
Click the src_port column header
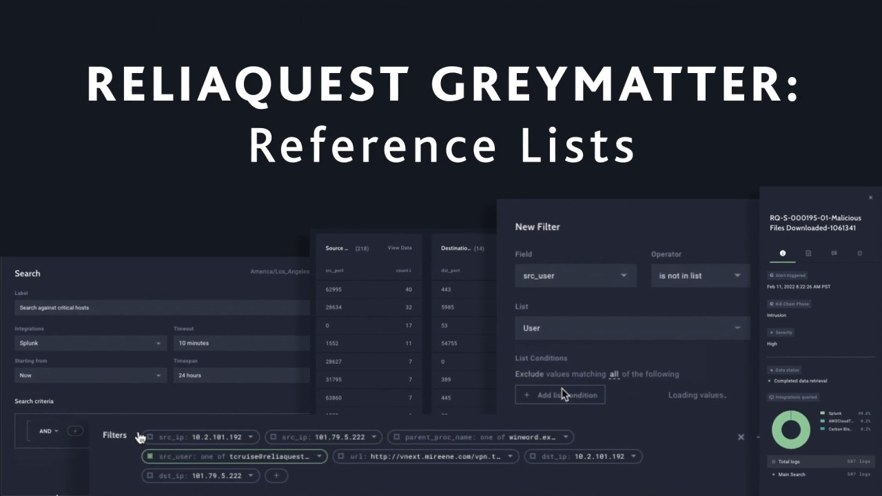(334, 271)
